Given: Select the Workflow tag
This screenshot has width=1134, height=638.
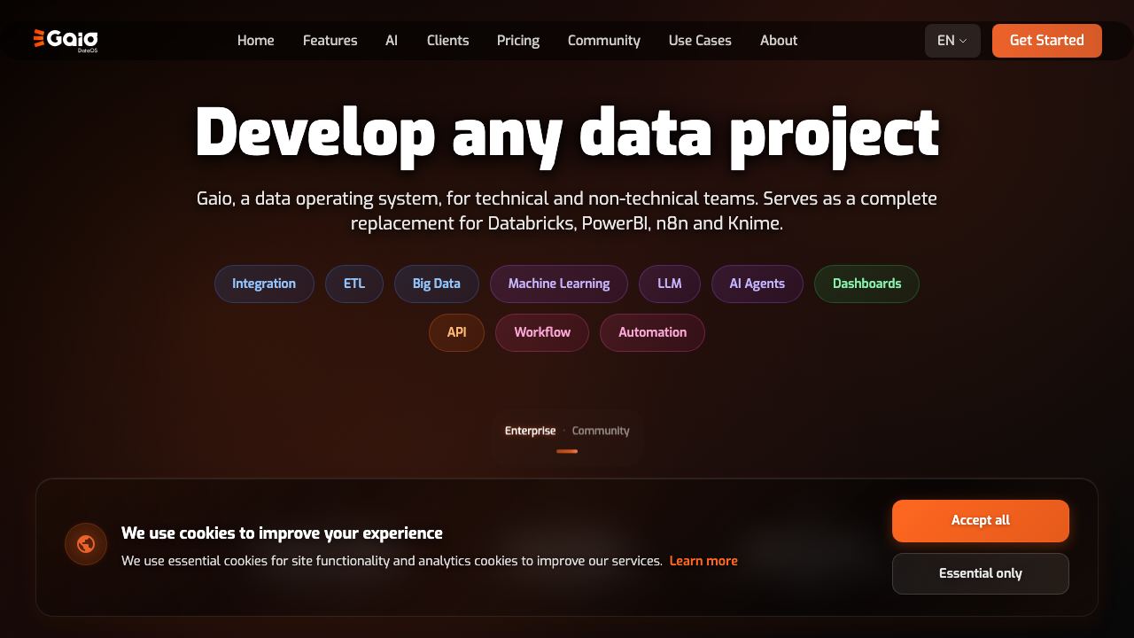Looking at the screenshot, I should point(542,332).
